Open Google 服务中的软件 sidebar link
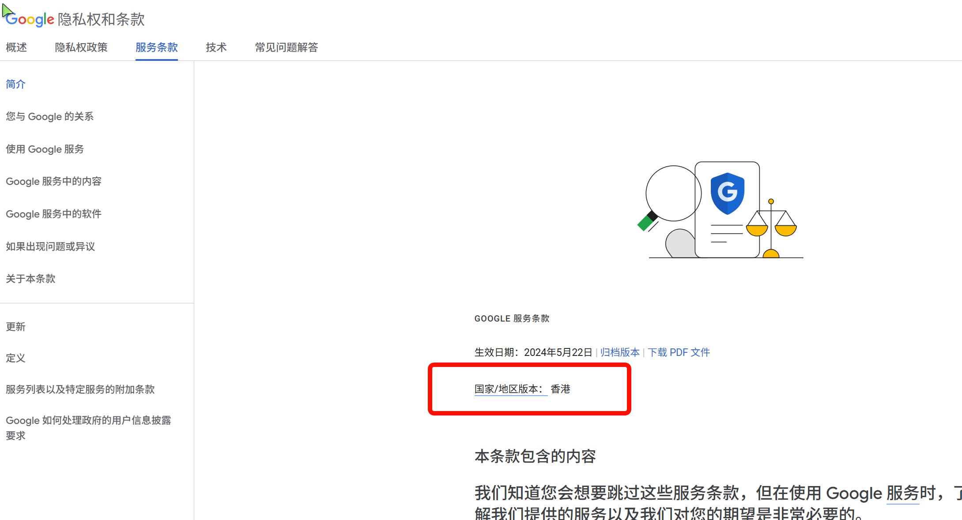 coord(53,214)
